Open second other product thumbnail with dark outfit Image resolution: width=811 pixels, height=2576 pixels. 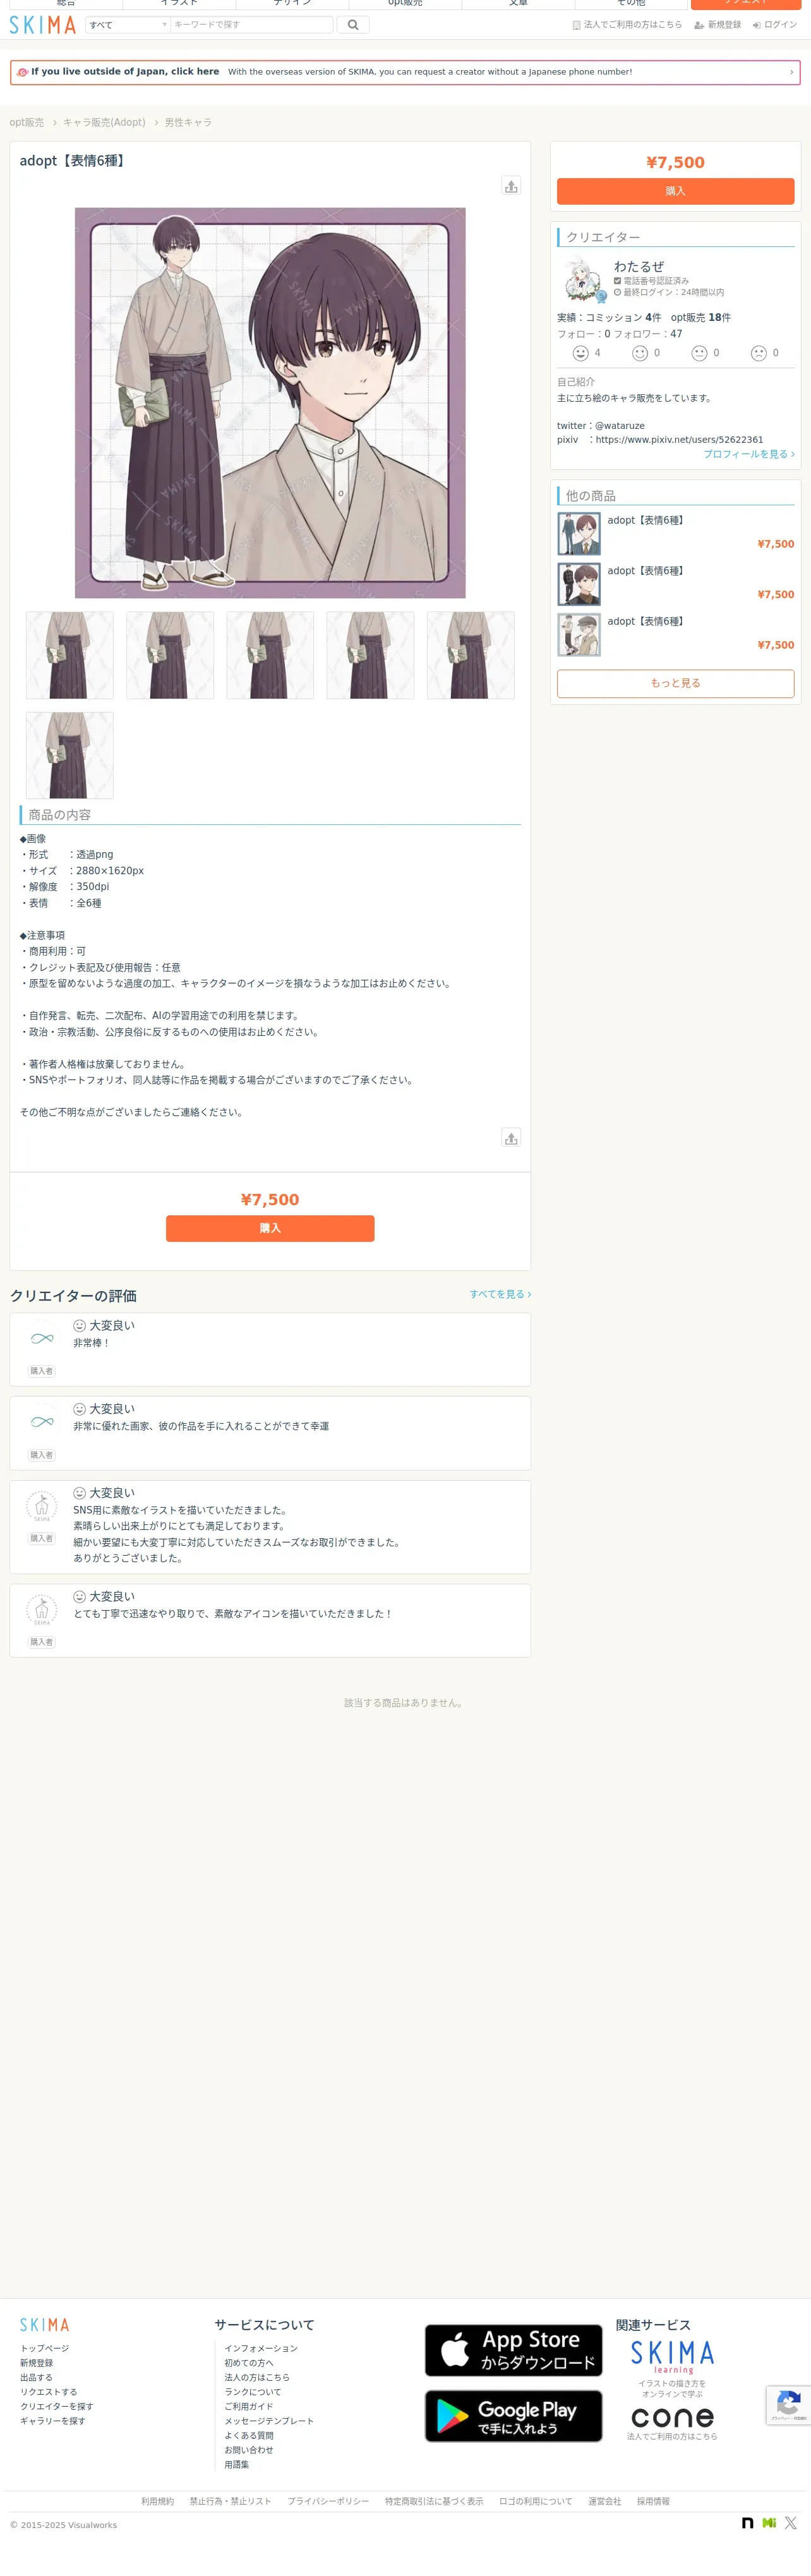coord(579,584)
